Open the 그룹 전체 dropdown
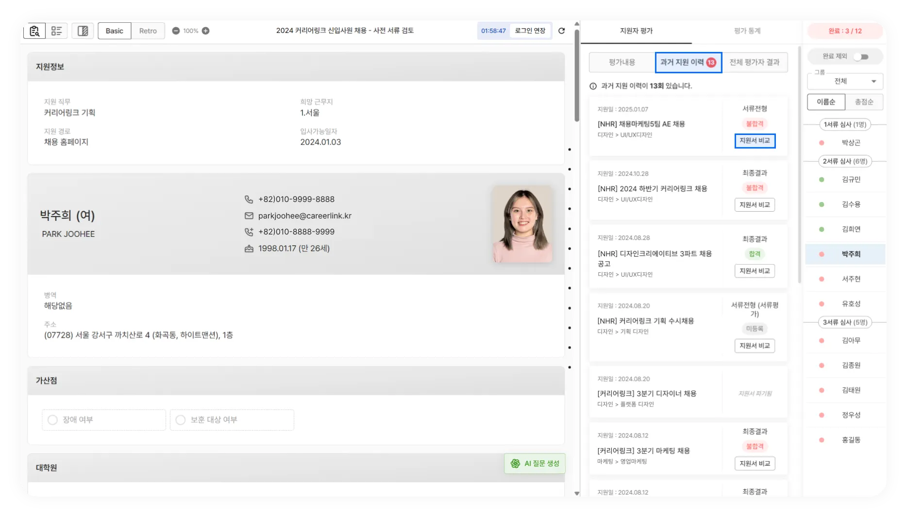The image size is (907, 517). [845, 81]
